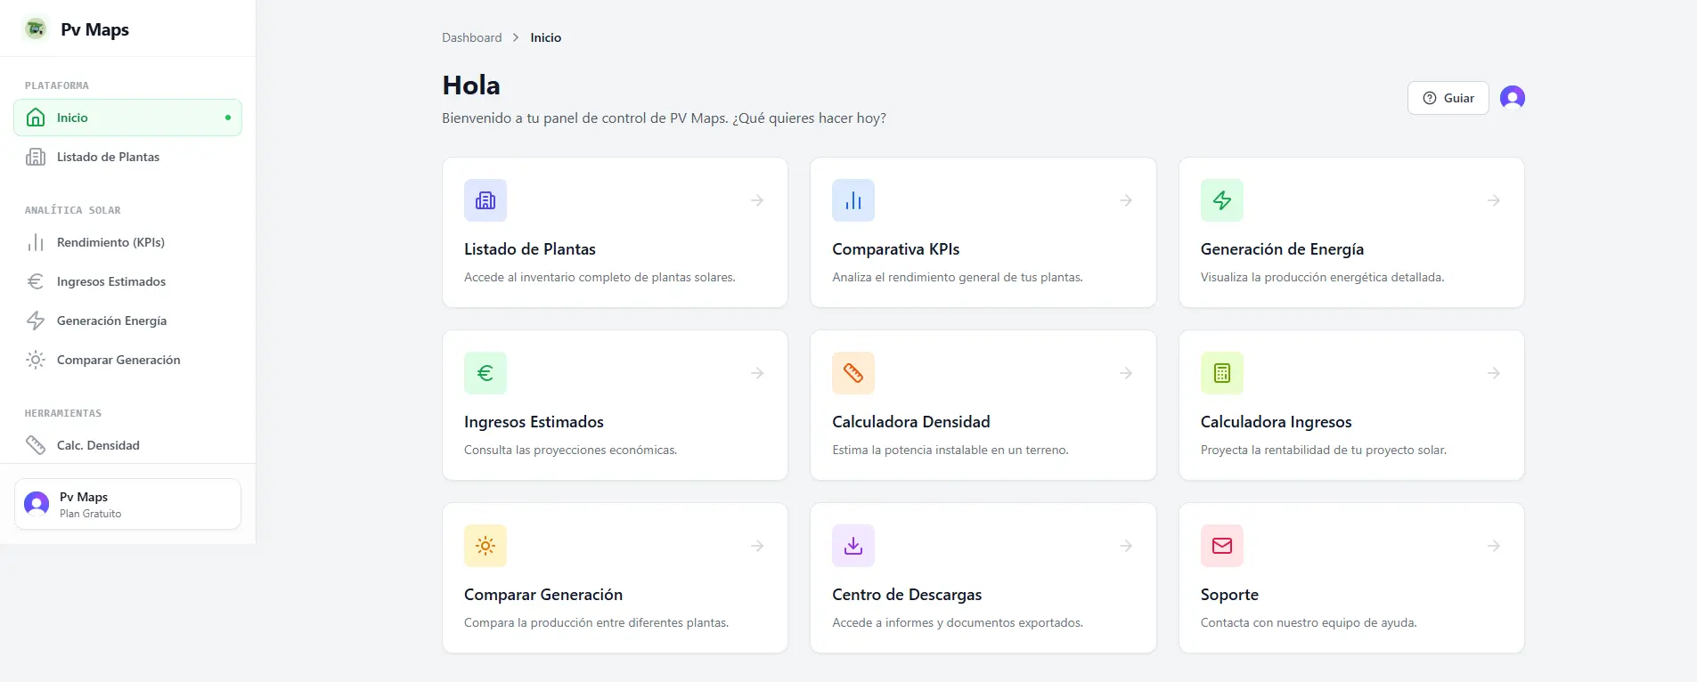Click the arrow on the Listado de Plantas card
The height and width of the screenshot is (682, 1697).
[x=757, y=200]
